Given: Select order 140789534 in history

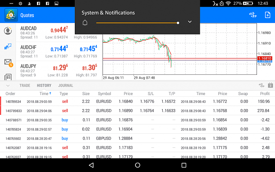Looking at the screenshot, I should 137,101.
